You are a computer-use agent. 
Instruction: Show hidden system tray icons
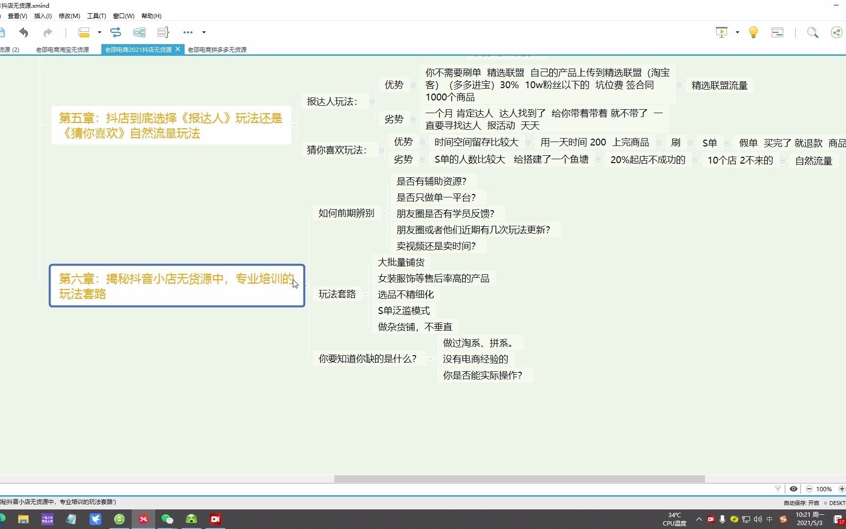click(x=699, y=519)
